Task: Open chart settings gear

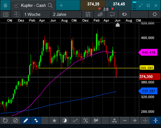Action: (155, 14)
